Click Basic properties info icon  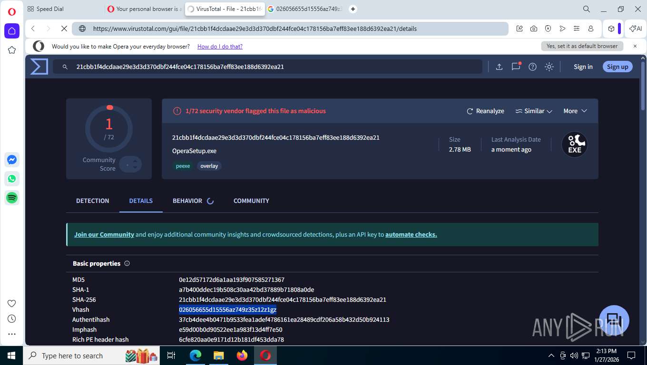click(127, 263)
